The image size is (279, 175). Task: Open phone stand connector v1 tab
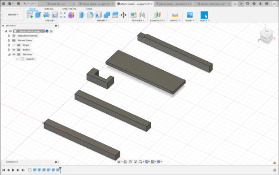pos(174,4)
